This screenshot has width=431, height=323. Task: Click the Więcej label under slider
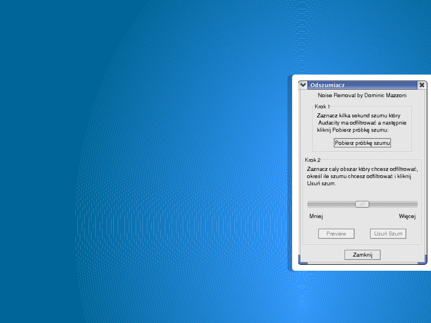(x=407, y=217)
